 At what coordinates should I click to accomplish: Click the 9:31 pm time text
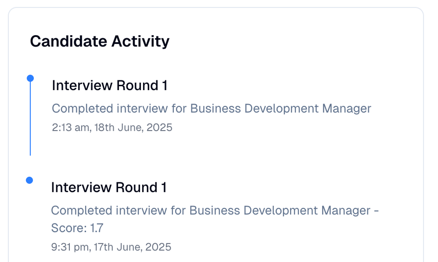(70, 247)
